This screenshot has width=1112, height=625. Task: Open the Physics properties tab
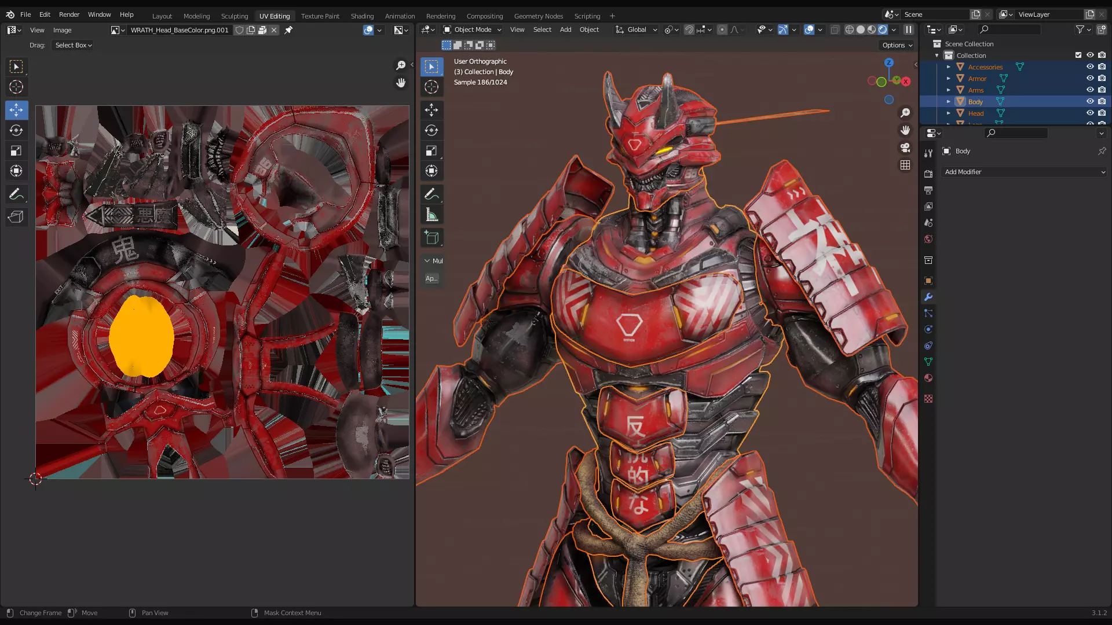click(x=928, y=329)
